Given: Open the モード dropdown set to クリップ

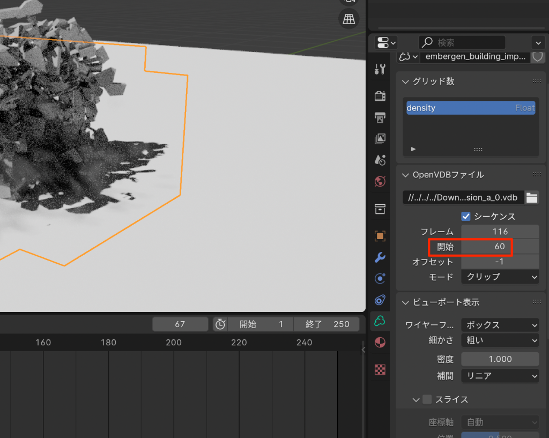Looking at the screenshot, I should point(500,277).
